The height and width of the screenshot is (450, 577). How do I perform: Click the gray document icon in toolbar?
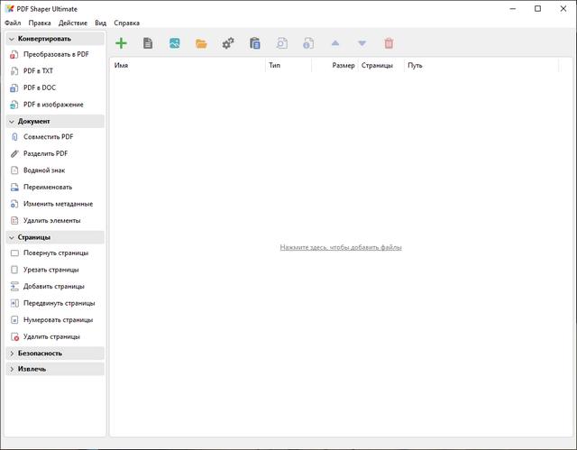[x=148, y=43]
